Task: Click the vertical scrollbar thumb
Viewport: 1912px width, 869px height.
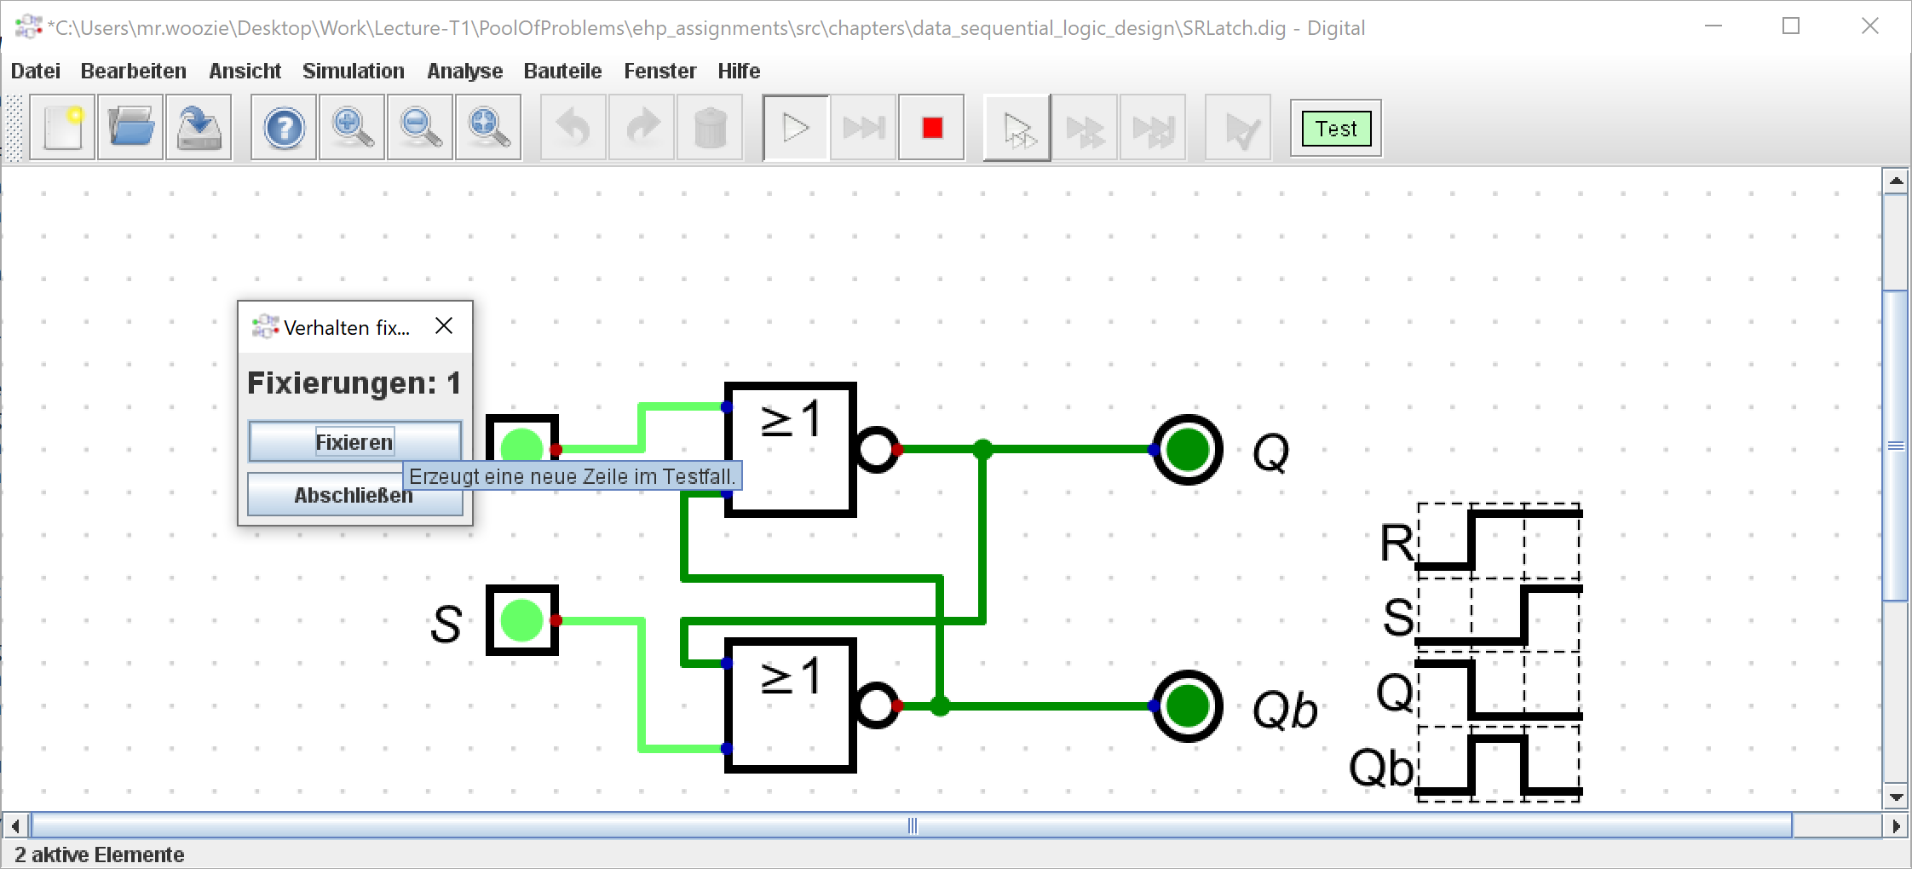Action: (x=1895, y=446)
